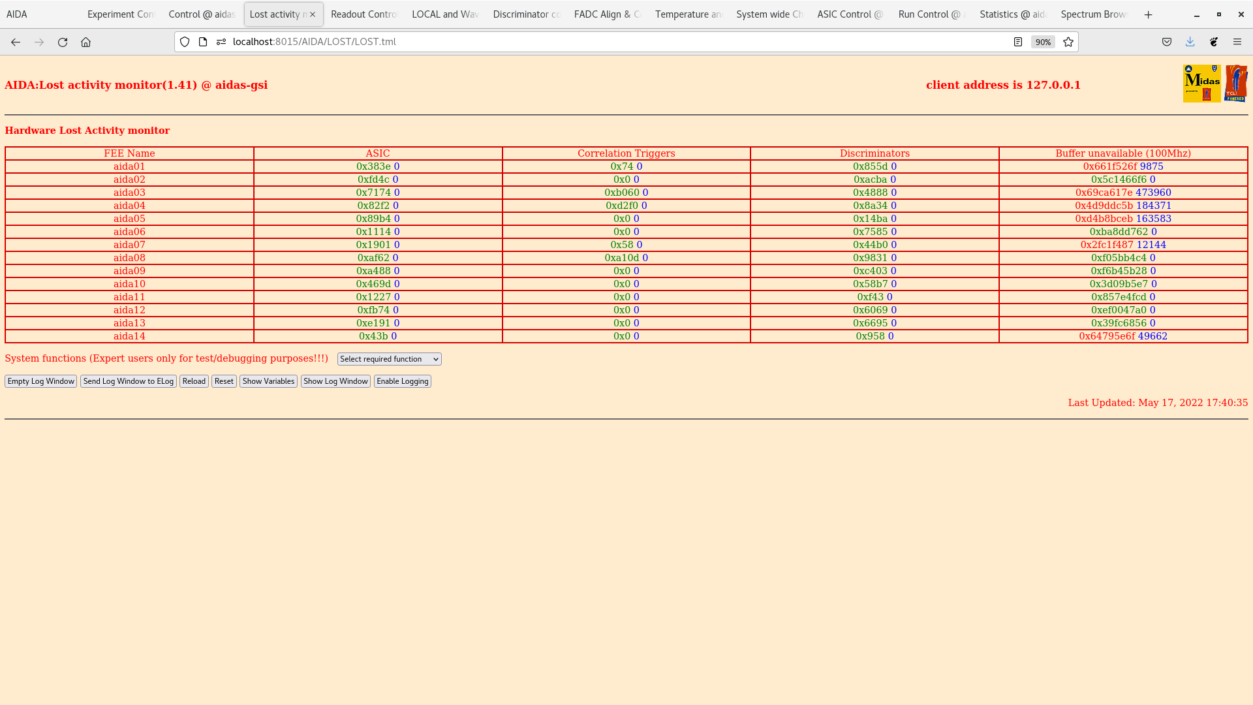
Task: Expand the Select required function dropdown
Action: tap(389, 359)
